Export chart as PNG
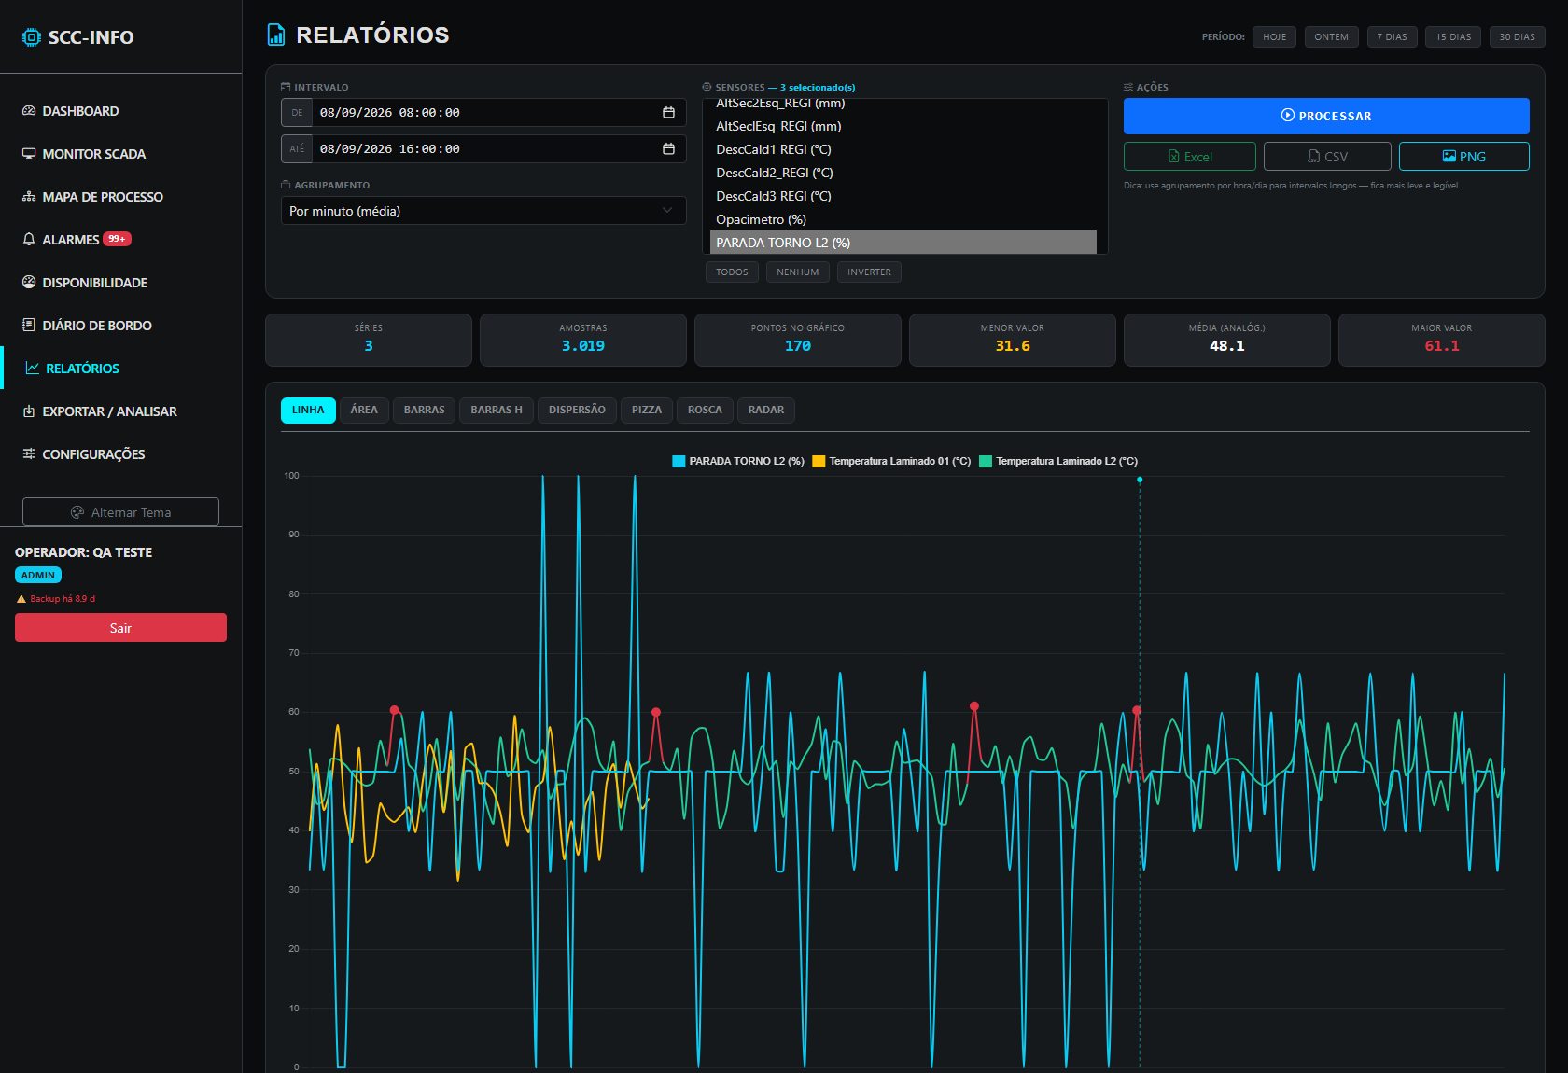Viewport: 1568px width, 1073px height. coord(1463,157)
